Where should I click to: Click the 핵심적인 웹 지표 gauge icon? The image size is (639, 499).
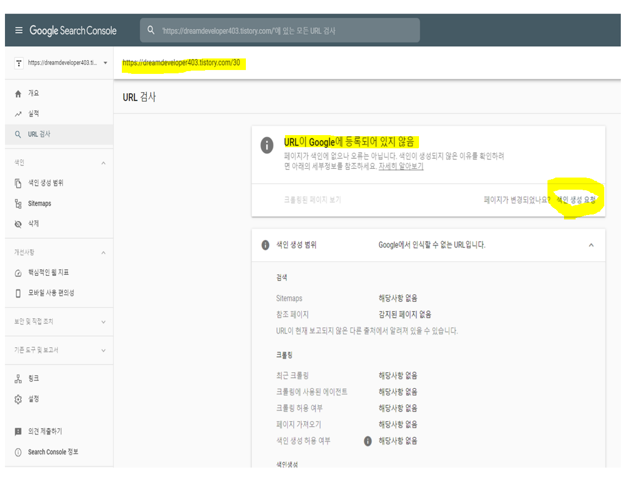[x=18, y=273]
